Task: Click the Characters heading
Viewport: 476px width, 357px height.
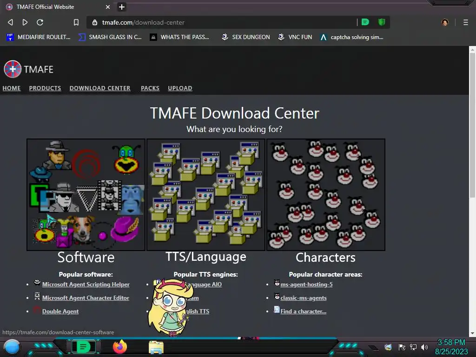Action: tap(325, 258)
